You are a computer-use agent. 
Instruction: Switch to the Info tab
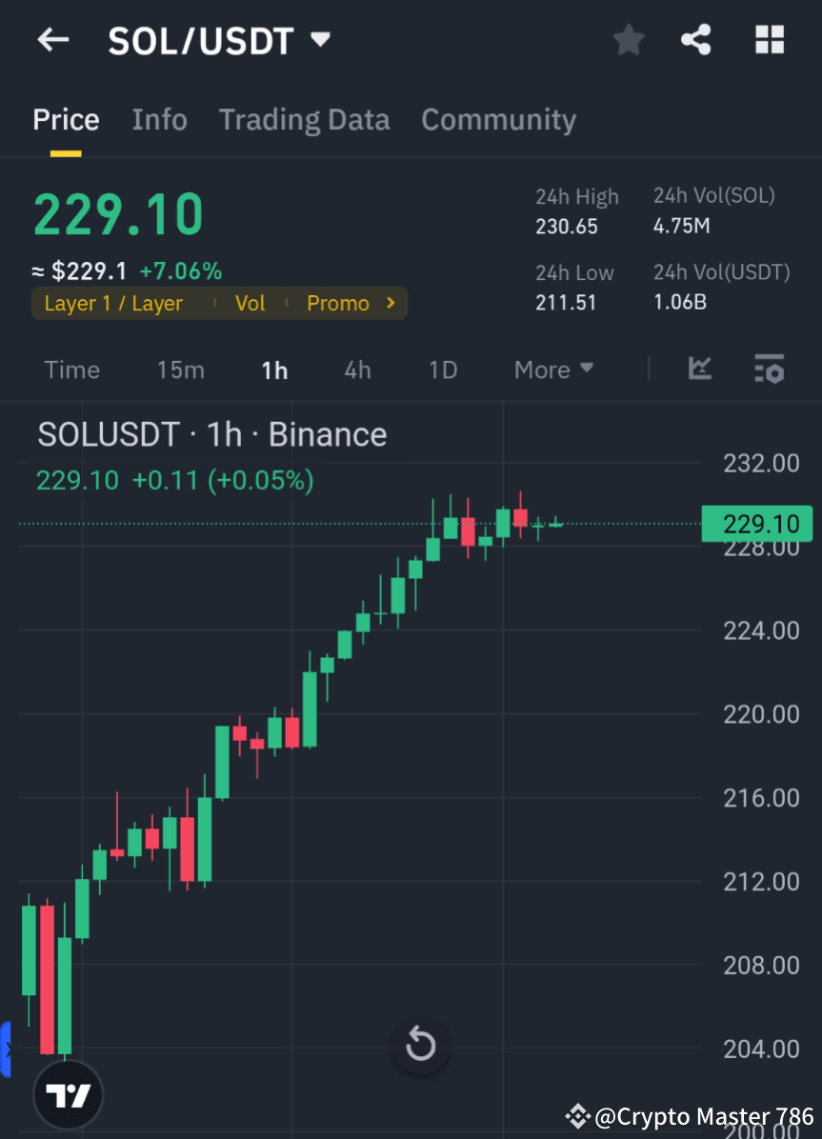[x=159, y=120]
